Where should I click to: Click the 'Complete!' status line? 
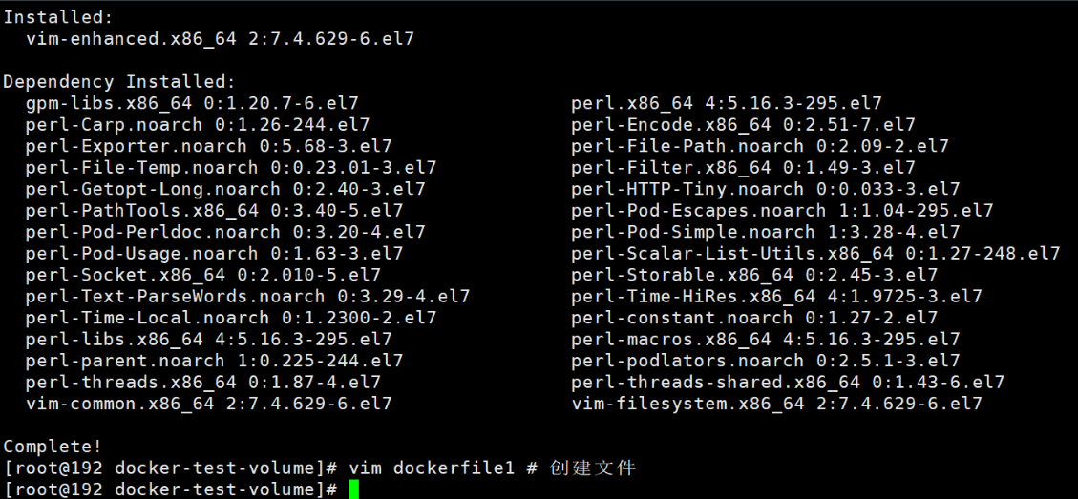(x=53, y=447)
